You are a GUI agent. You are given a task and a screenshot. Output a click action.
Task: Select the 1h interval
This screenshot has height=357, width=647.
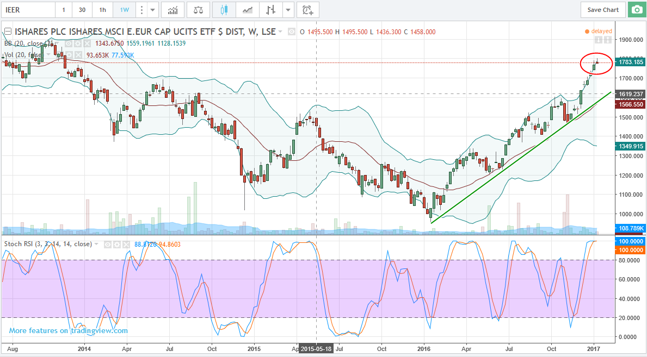point(102,10)
